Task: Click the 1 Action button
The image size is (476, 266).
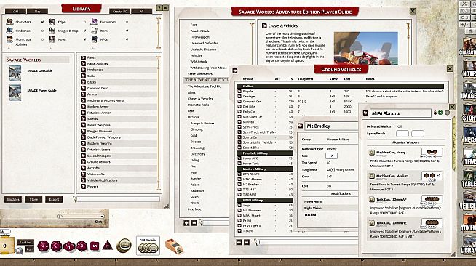Action: 25,242
